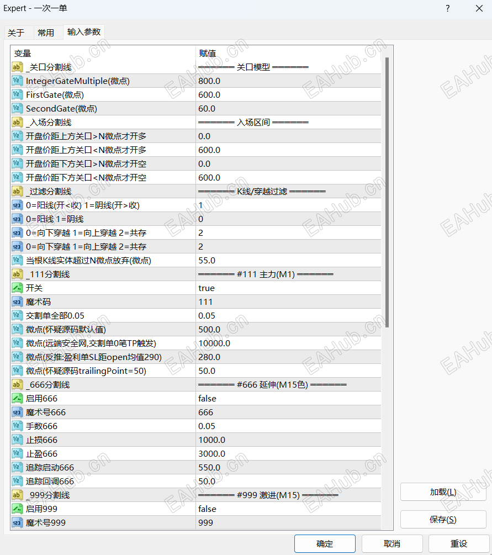The image size is (492, 555).
Task: Click the icon next to FirstGate(微点)
Action: pyautogui.click(x=16, y=94)
